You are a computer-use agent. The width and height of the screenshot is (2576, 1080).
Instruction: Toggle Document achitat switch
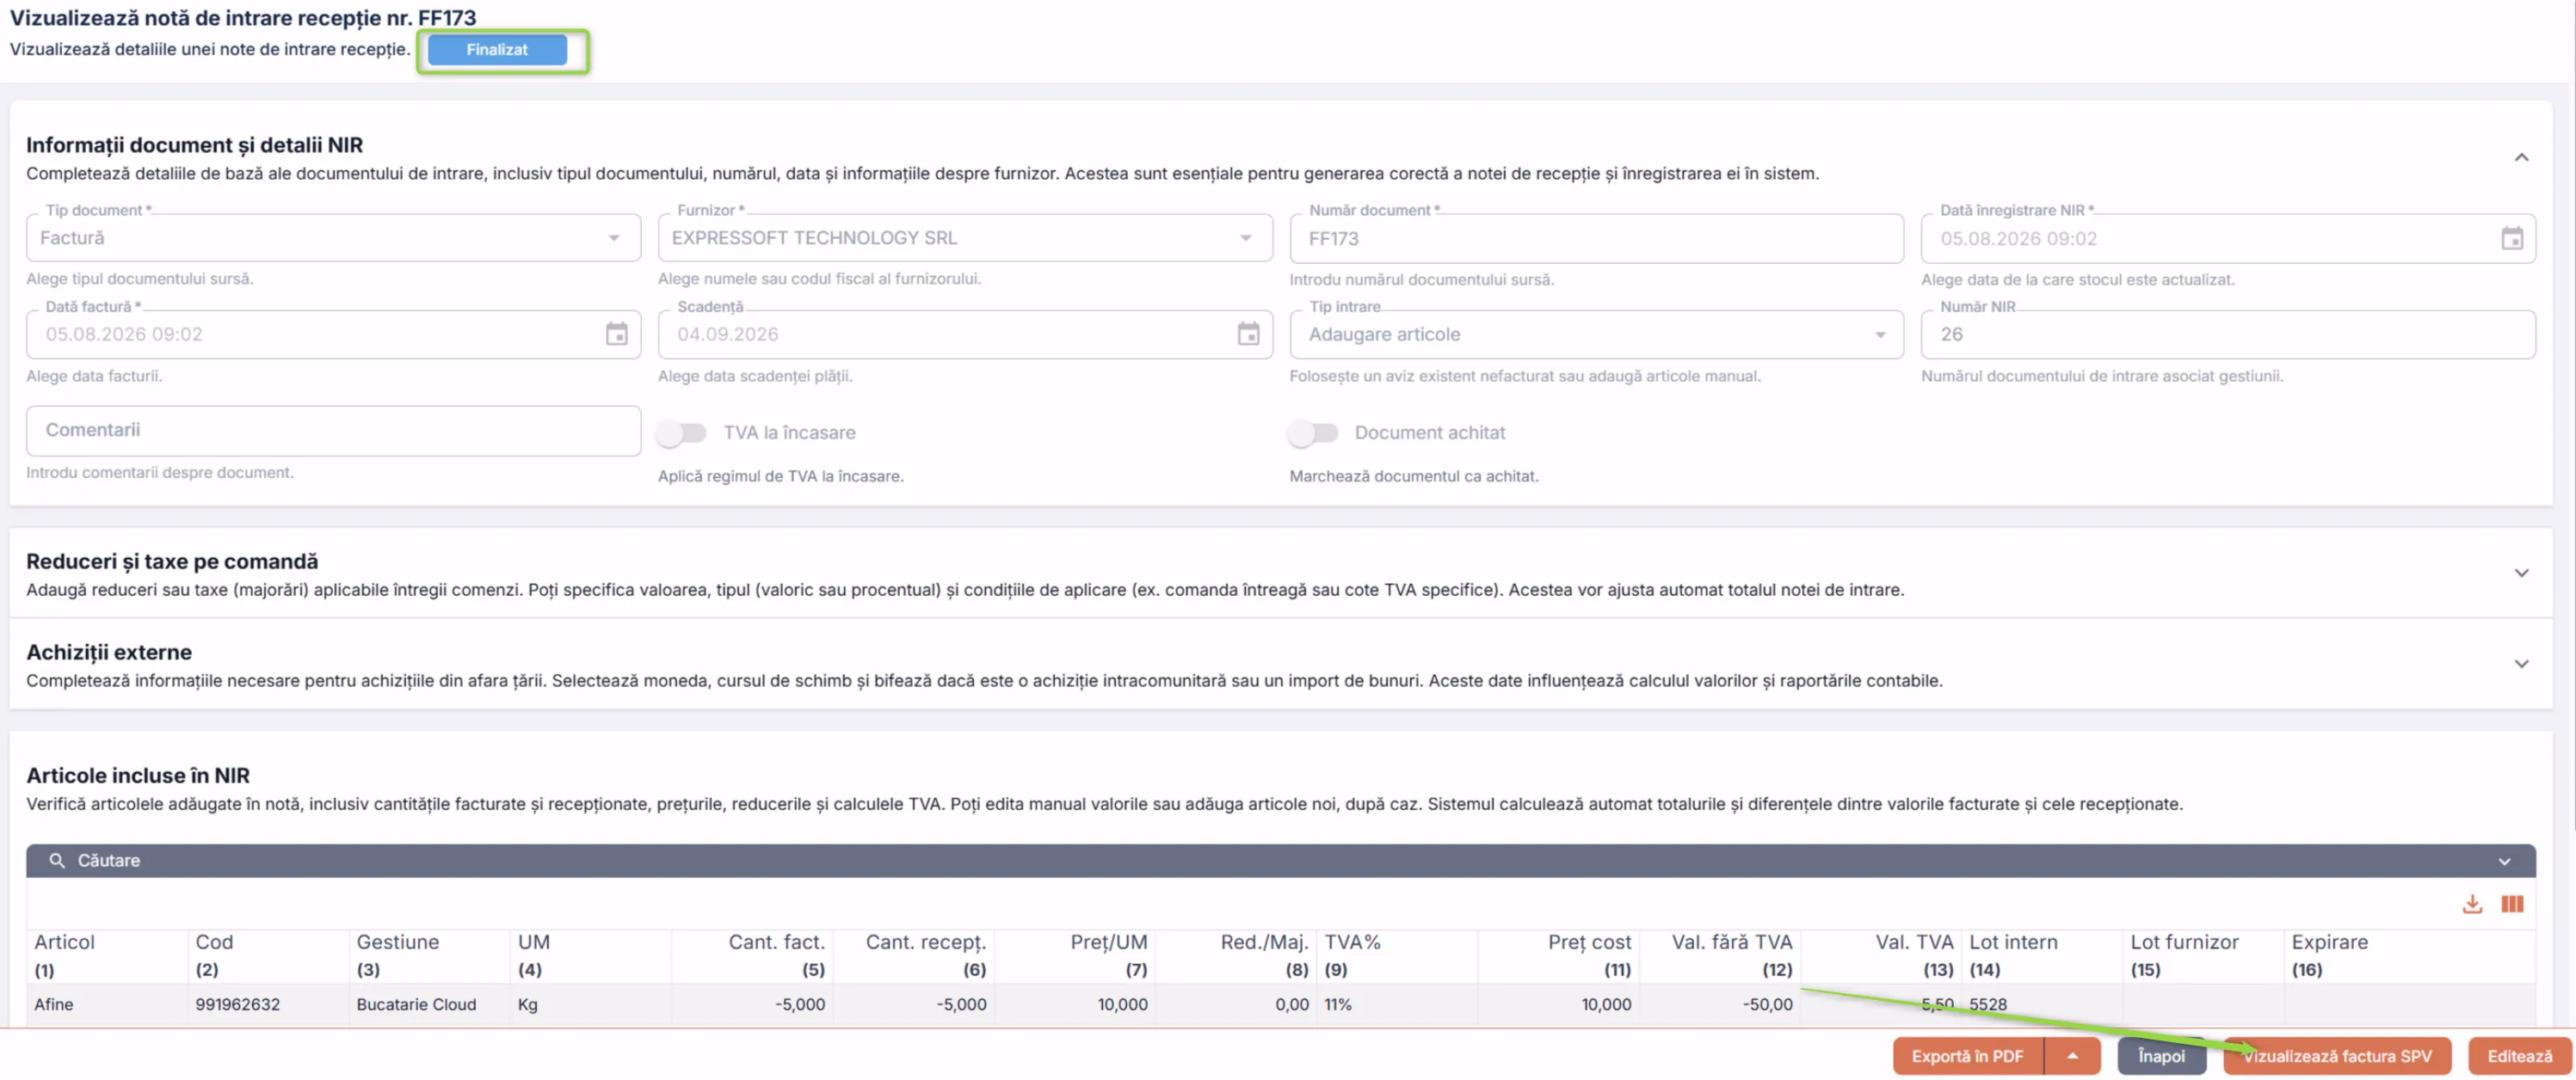[1313, 433]
